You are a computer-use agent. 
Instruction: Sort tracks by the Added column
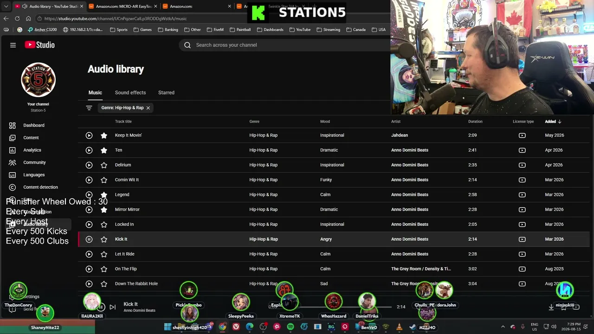(553, 122)
